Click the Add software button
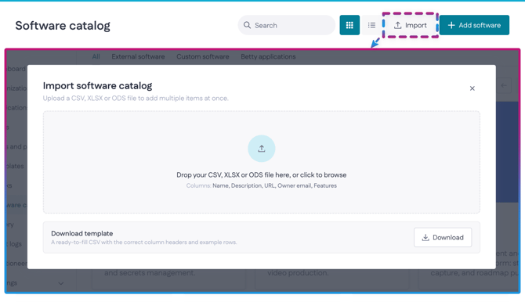The height and width of the screenshot is (302, 525). (x=474, y=25)
